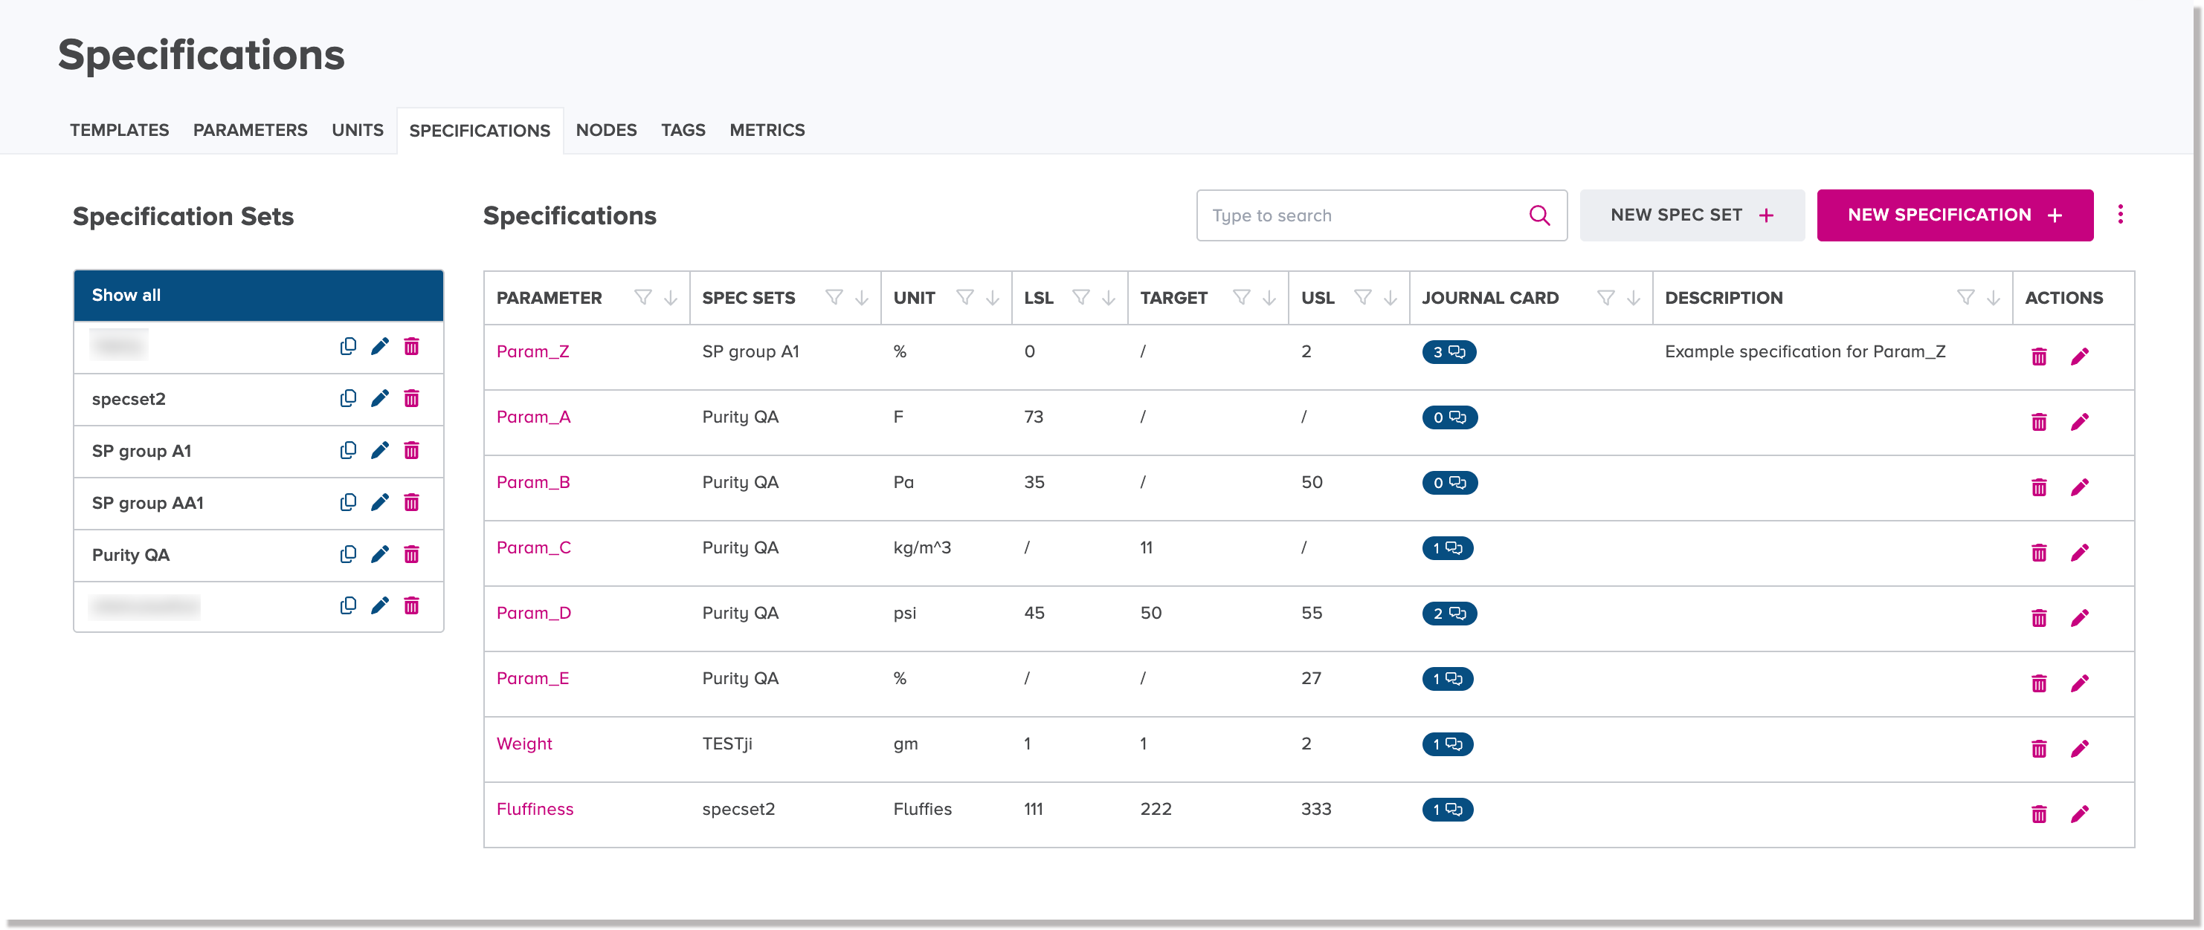Click the New Specification button

[x=1954, y=215]
